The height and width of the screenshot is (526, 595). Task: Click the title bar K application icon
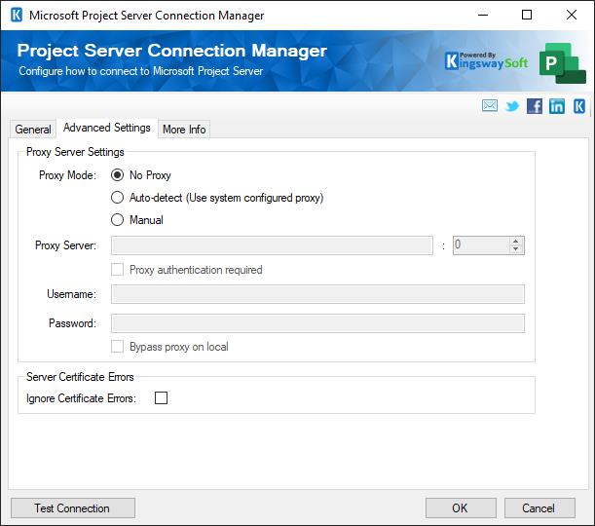pos(17,16)
